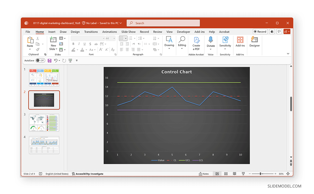Click the Cut scissors icon
Image resolution: width=314 pixels, height=194 pixels.
tap(38, 39)
